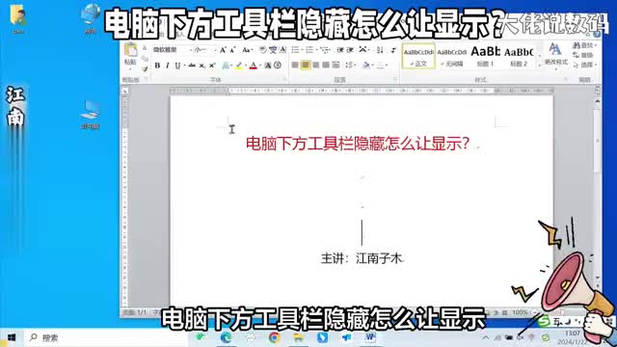Image resolution: width=617 pixels, height=347 pixels.
Task: Click the Phonetic Guide (文) icon
Action: (273, 50)
